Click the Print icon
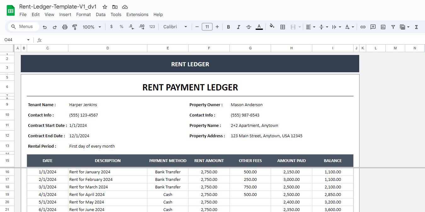Image resolution: width=425 pixels, height=212 pixels. pyautogui.click(x=65, y=27)
